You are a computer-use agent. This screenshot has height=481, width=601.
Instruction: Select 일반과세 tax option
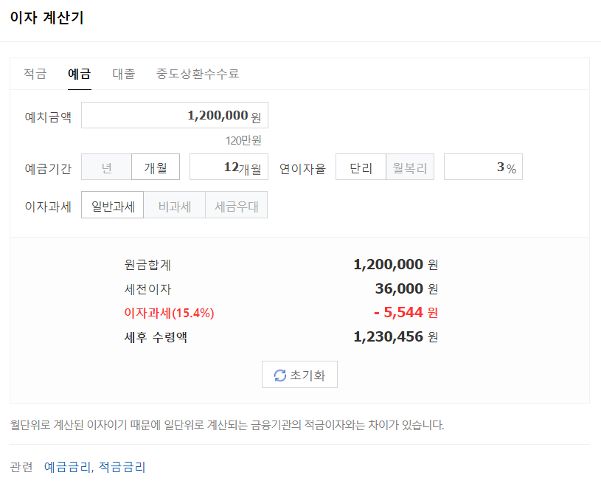click(111, 204)
